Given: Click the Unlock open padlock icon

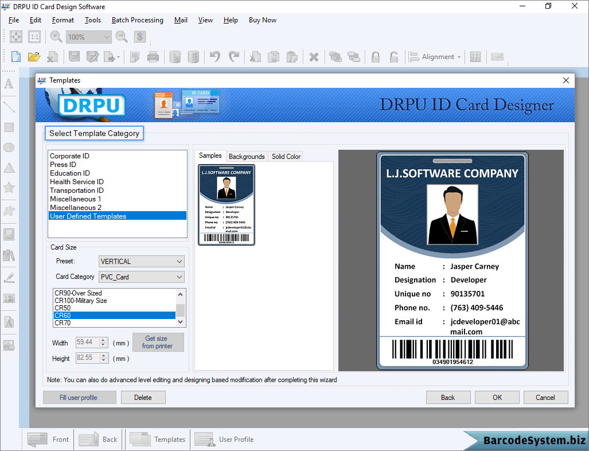Looking at the screenshot, I should coord(393,57).
